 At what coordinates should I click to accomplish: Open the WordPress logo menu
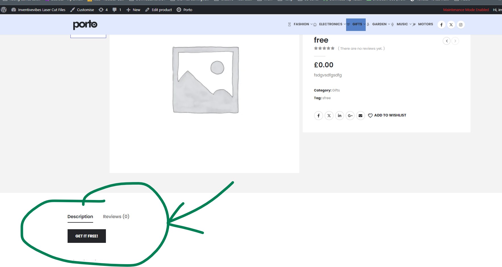(x=4, y=10)
